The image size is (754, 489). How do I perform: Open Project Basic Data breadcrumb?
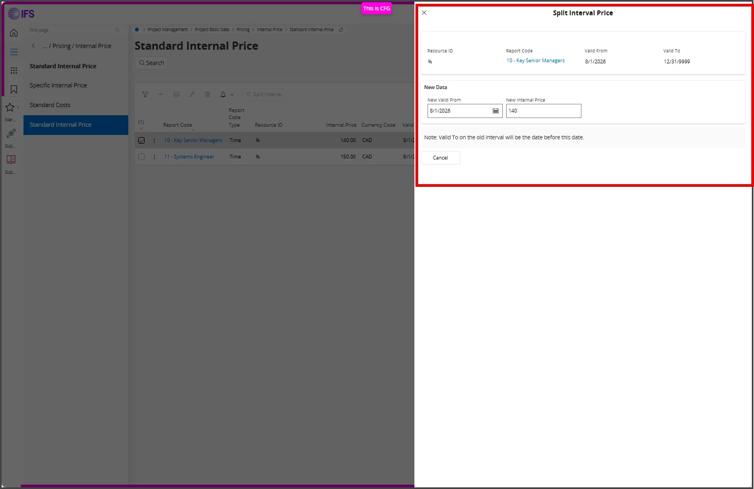pyautogui.click(x=212, y=30)
